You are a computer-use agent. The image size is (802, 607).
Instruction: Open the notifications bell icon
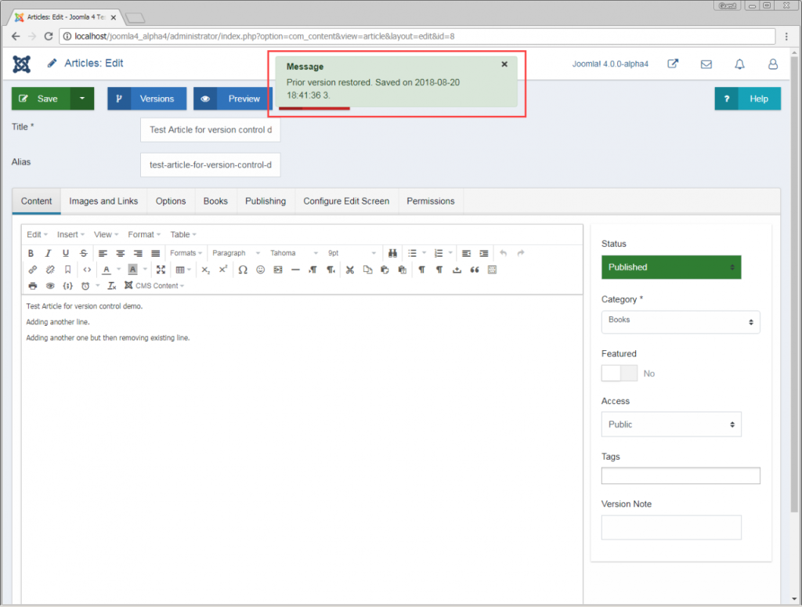tap(739, 64)
